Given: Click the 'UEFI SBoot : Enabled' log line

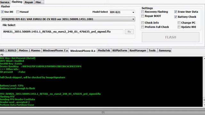Looking at the screenshot, I should click(x=12, y=61).
